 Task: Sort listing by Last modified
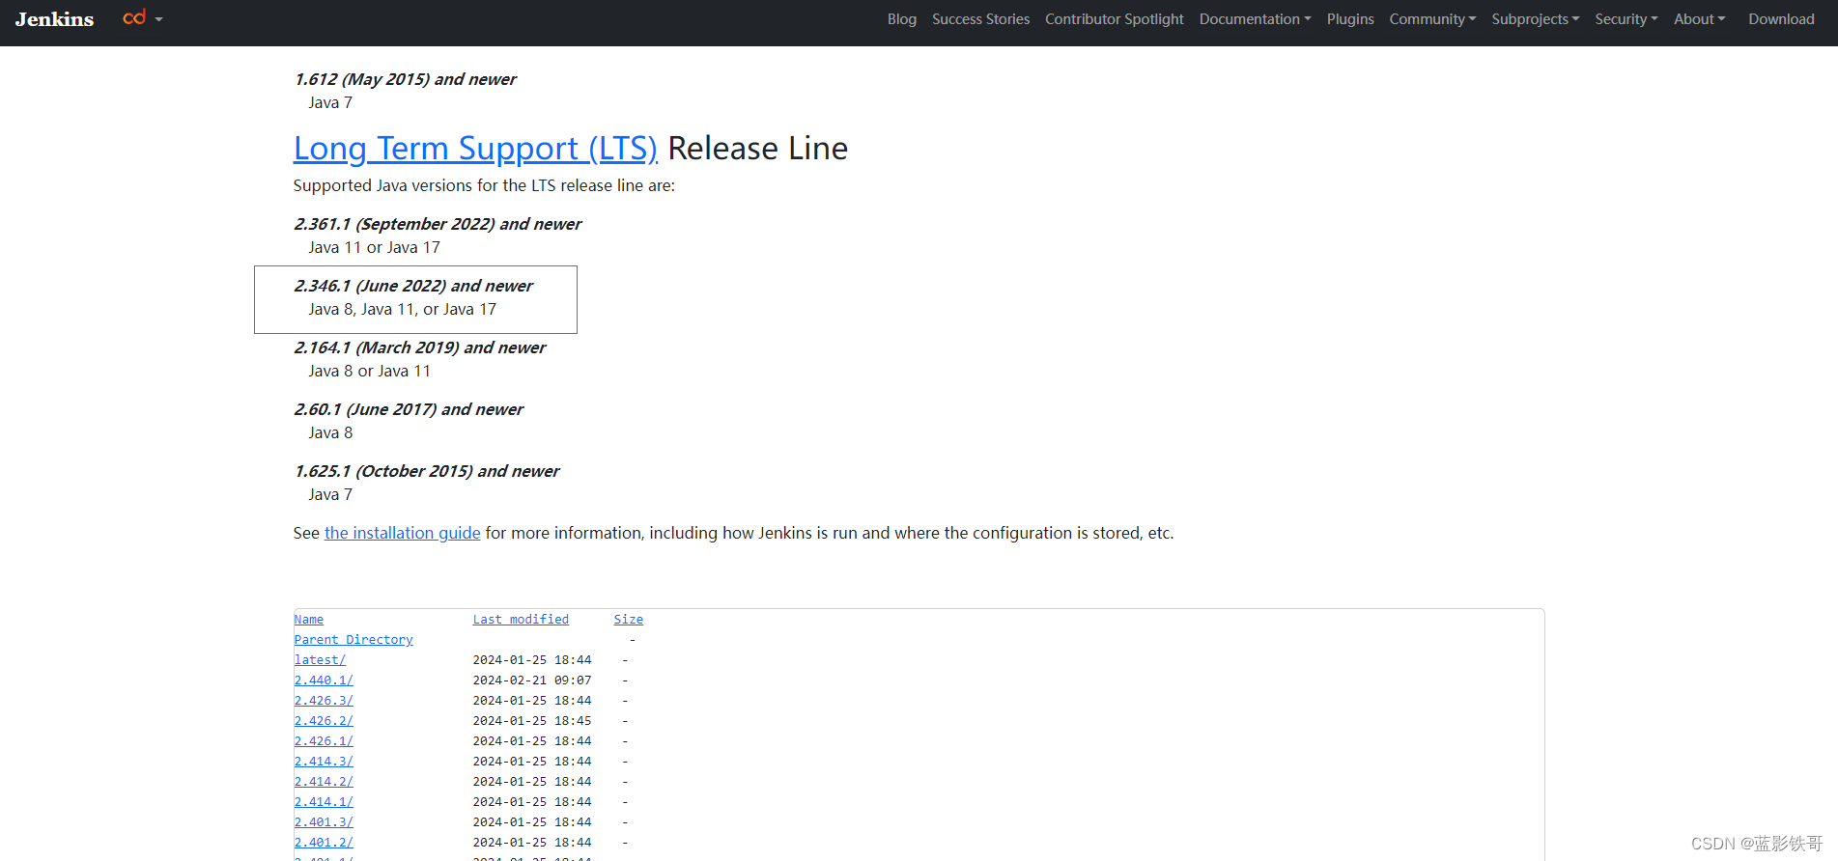point(521,620)
